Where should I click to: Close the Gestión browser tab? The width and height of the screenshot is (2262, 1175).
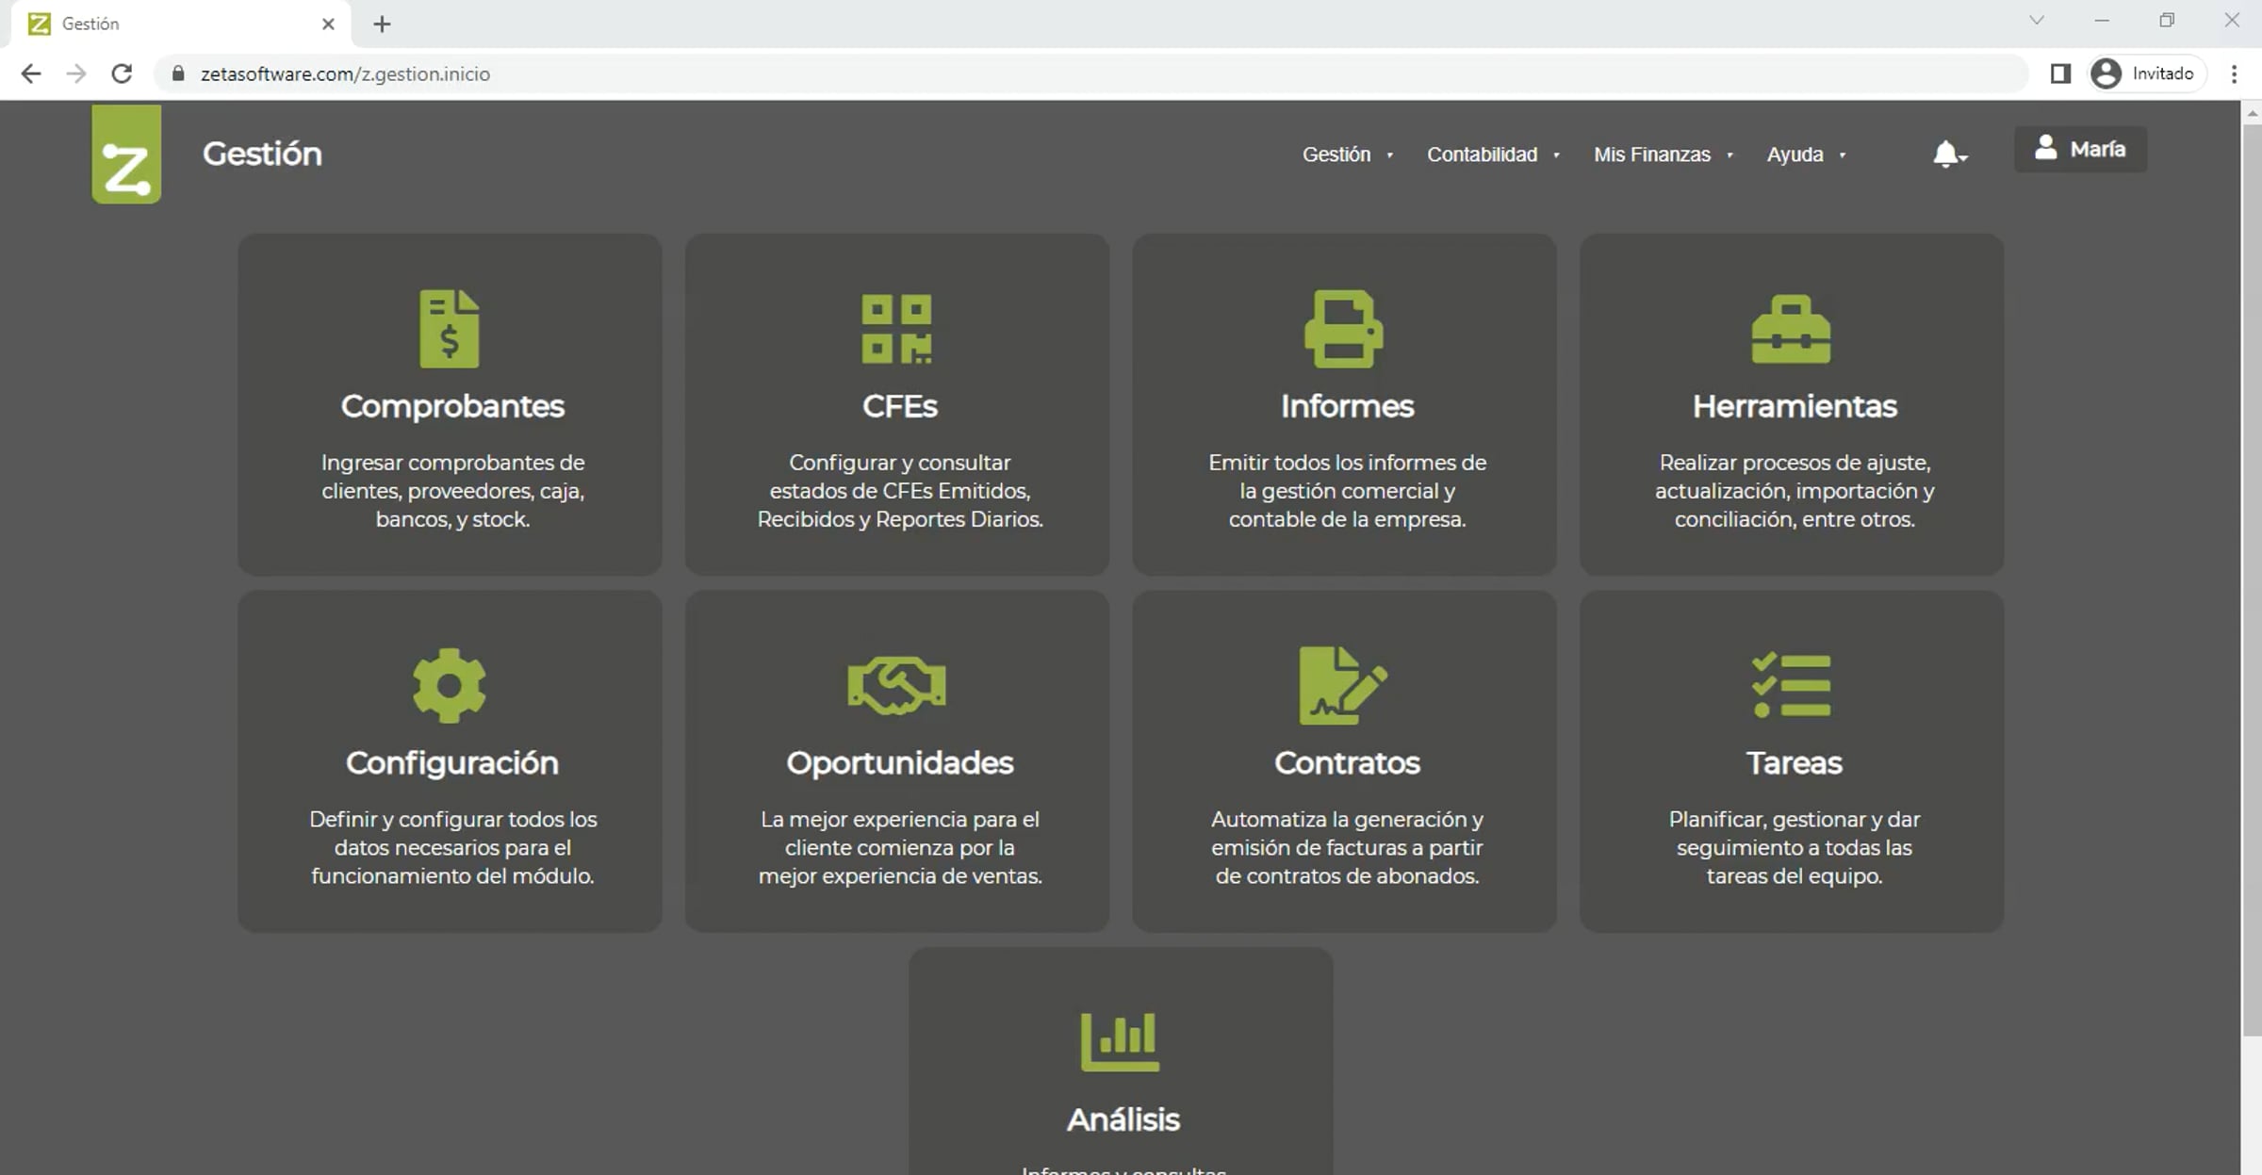(328, 24)
